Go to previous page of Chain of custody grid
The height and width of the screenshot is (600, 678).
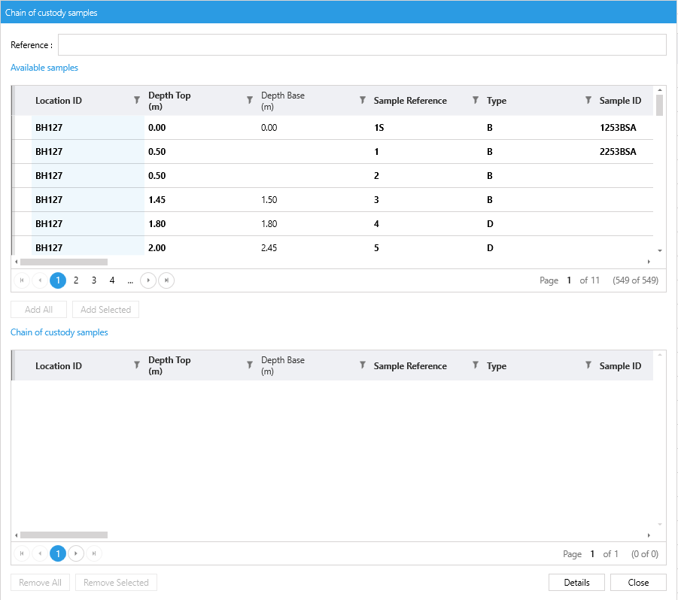(40, 554)
